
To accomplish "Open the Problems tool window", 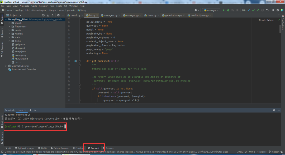I will click(x=78, y=148).
